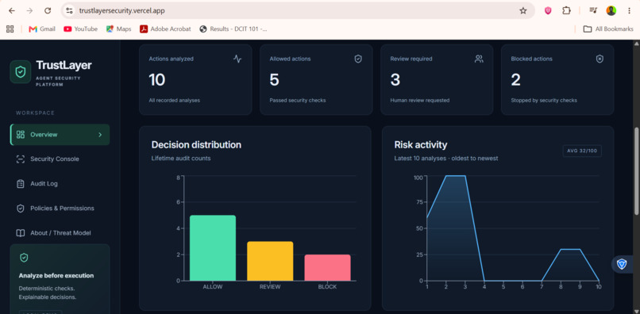Click the TrustLayer shield logo
The height and width of the screenshot is (314, 640).
tap(21, 72)
